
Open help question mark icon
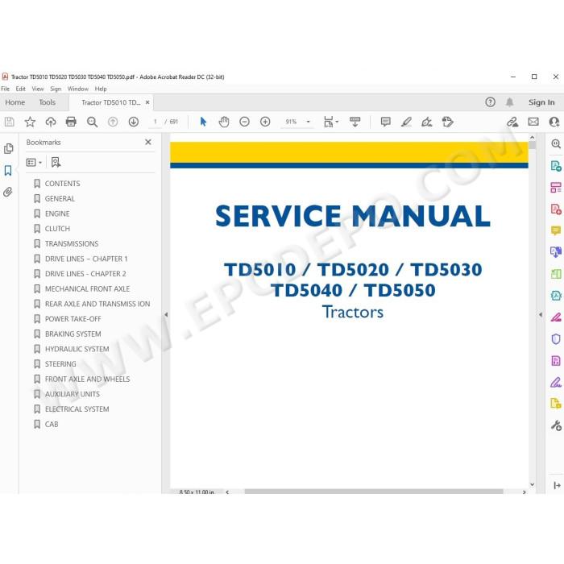point(490,102)
